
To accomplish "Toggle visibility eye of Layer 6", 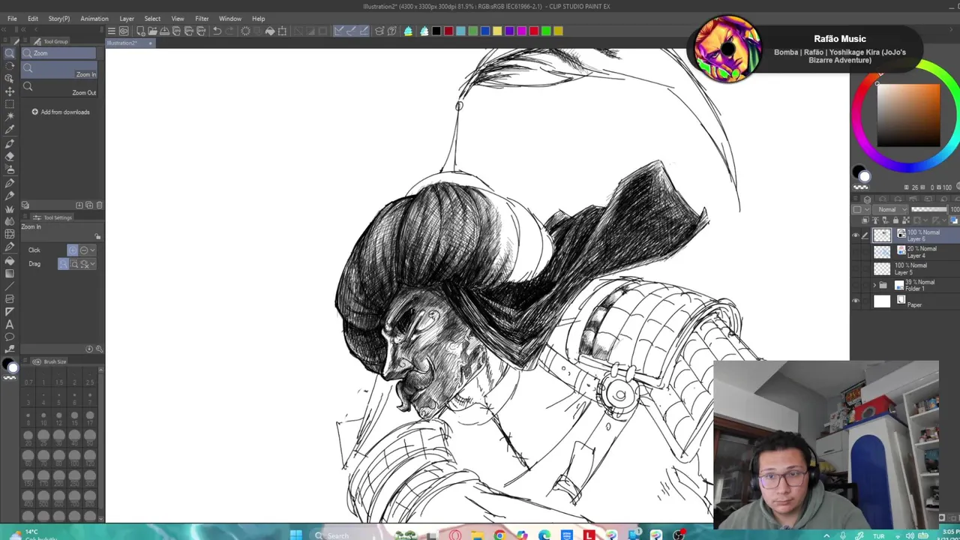I will [856, 235].
